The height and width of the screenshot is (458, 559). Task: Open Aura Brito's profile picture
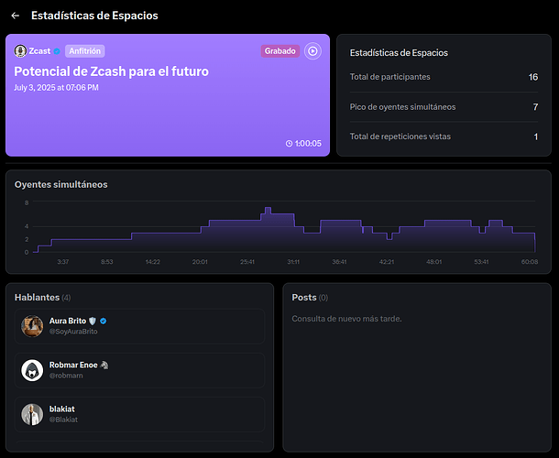[32, 326]
